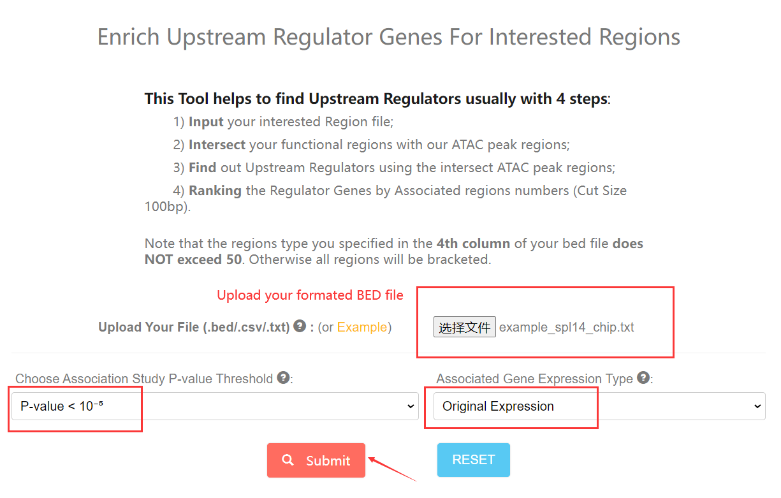781x498 pixels.
Task: Open the Example file link
Action: [x=361, y=327]
